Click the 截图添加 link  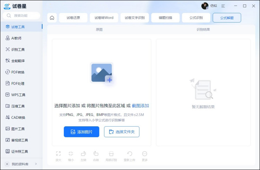pos(140,106)
